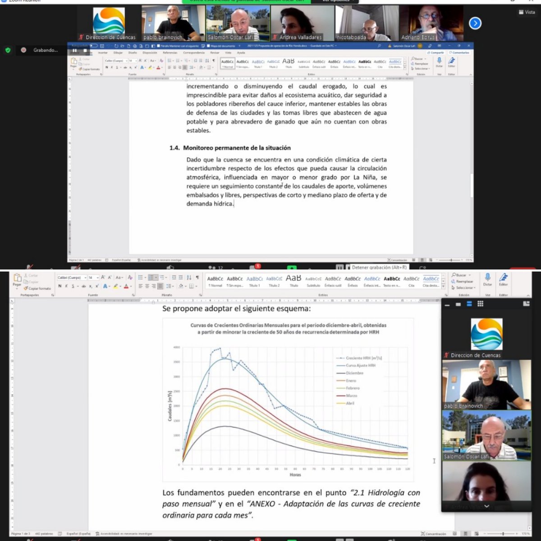Increase font size with the large A icon
541x541 pixels.
coord(103,278)
